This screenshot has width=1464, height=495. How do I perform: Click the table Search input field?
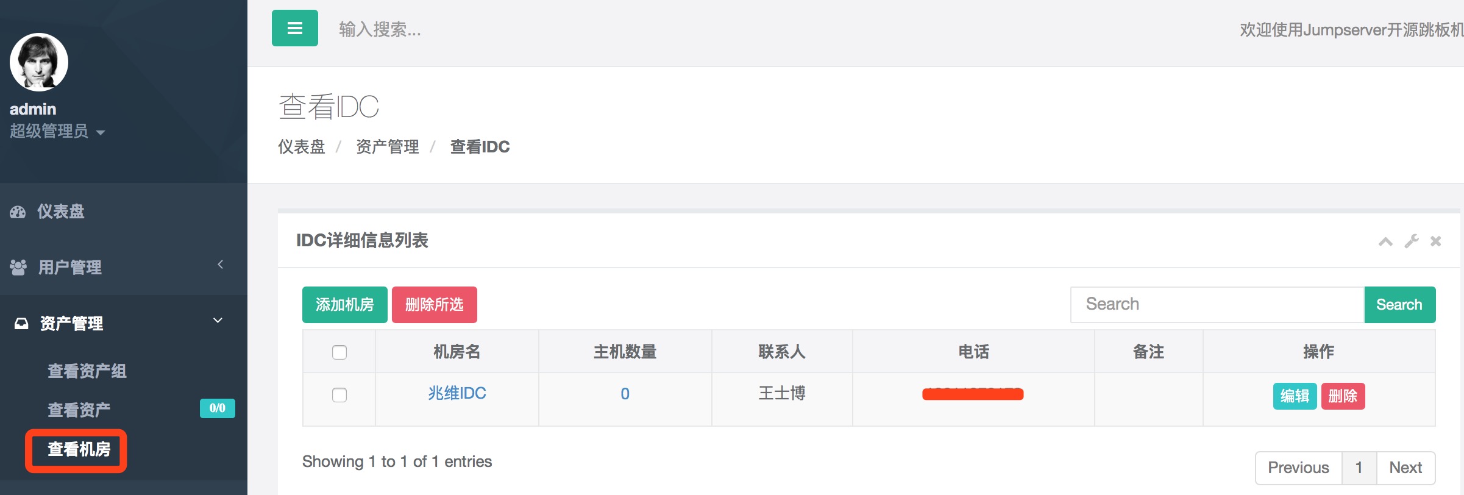click(1217, 304)
